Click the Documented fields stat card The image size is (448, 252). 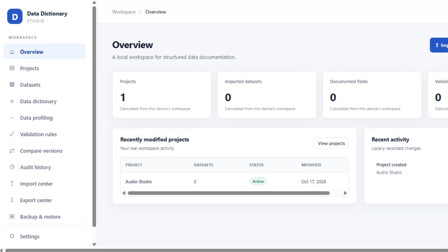point(372,95)
